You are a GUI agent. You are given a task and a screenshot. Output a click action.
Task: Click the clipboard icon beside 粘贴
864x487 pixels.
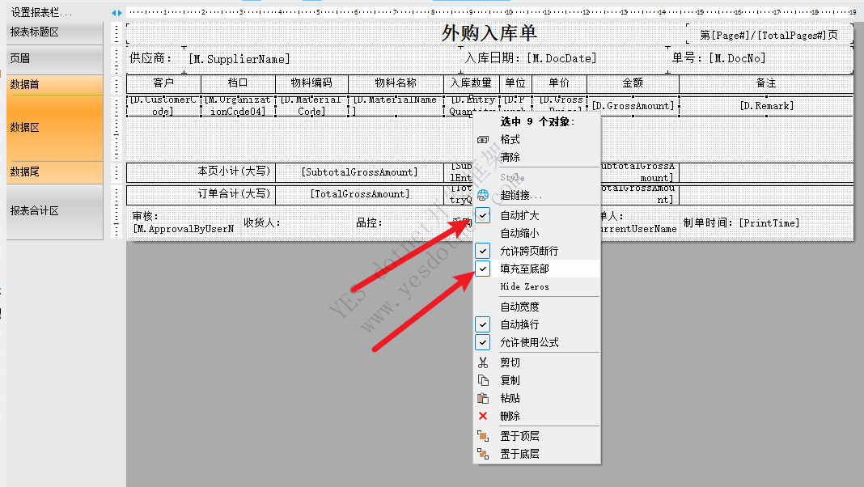[x=483, y=398]
